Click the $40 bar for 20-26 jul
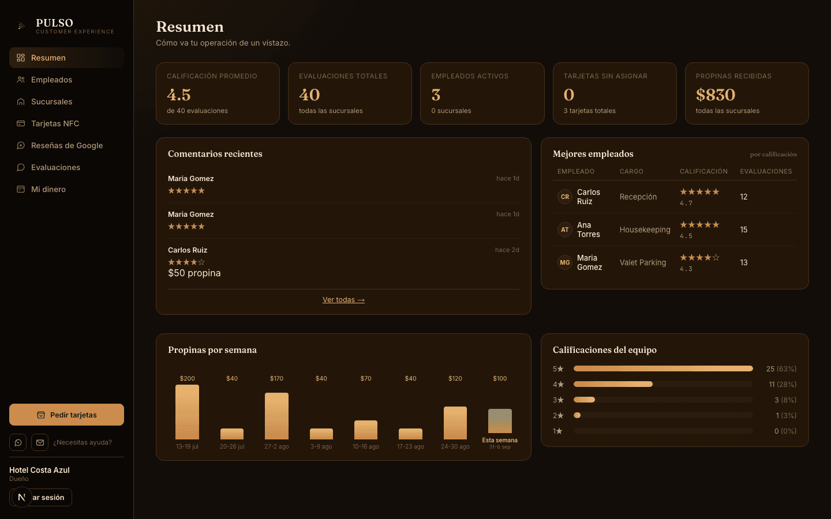Viewport: 831px width, 519px height. pyautogui.click(x=232, y=434)
